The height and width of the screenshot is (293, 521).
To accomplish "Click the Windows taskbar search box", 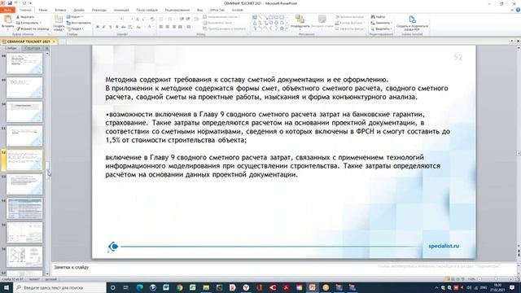I will click(x=59, y=287).
